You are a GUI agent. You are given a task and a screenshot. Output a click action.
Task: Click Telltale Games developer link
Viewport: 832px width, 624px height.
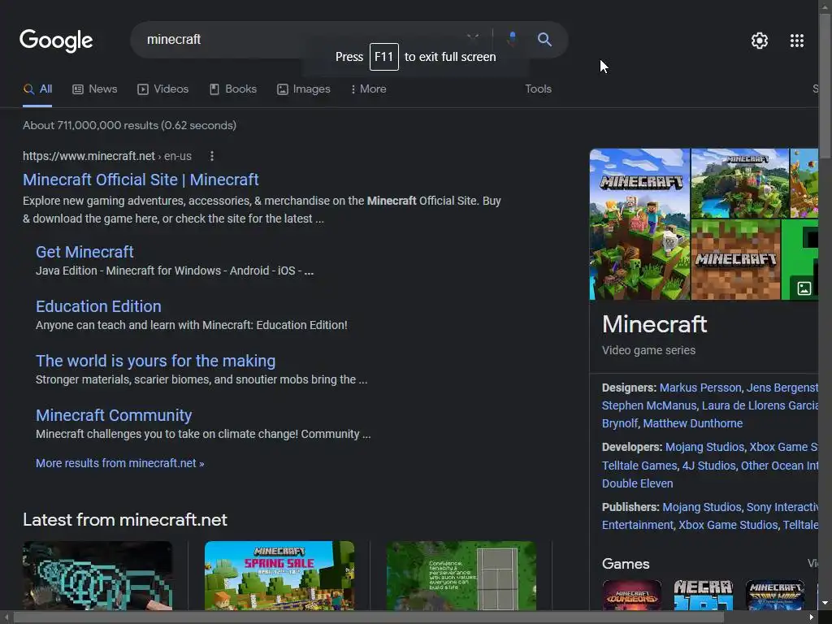pyautogui.click(x=639, y=466)
